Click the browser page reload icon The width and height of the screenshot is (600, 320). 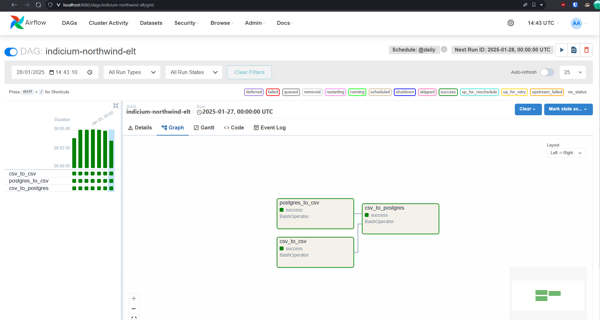pos(38,5)
